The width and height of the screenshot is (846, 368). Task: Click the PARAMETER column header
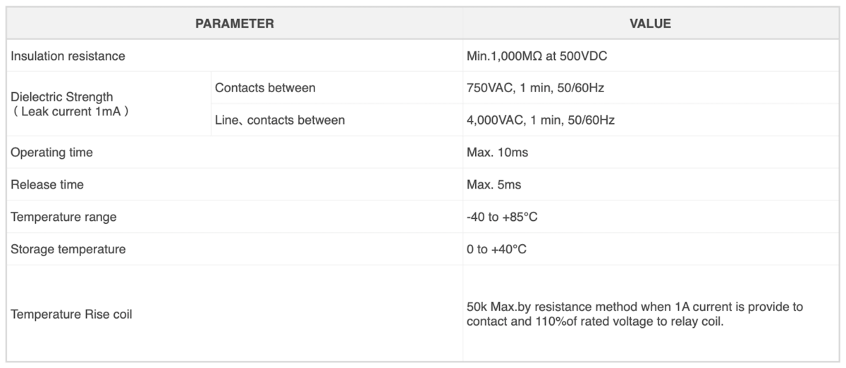[x=235, y=24]
